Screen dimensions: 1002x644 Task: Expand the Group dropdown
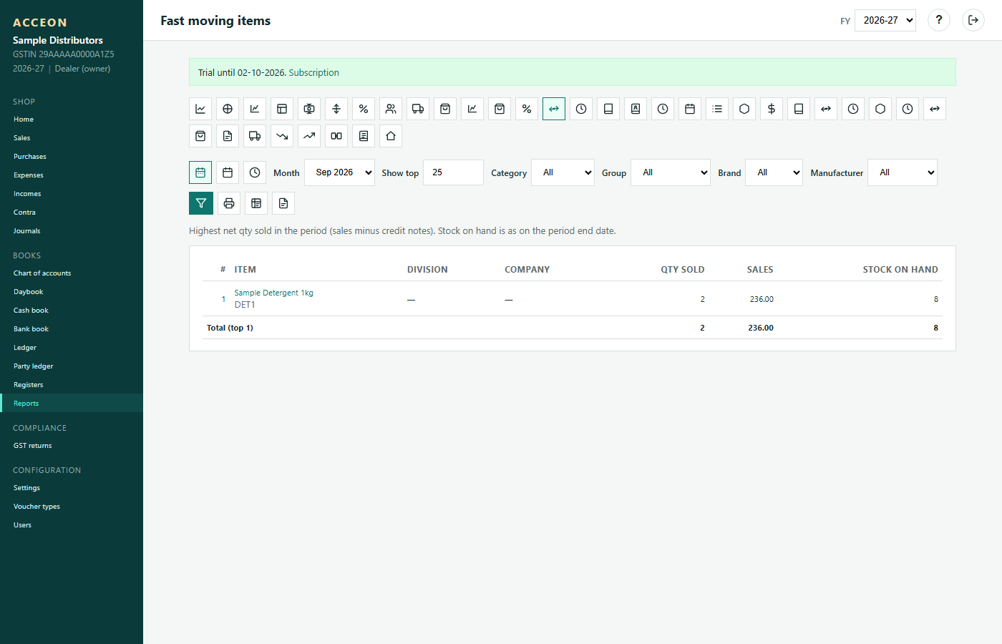coord(671,172)
